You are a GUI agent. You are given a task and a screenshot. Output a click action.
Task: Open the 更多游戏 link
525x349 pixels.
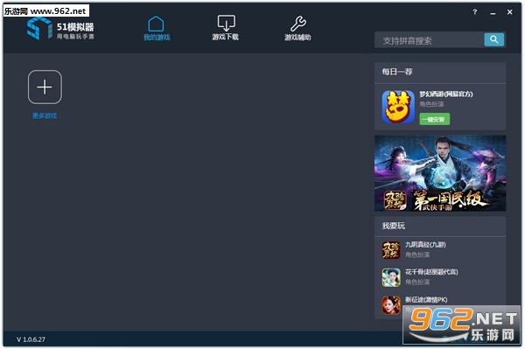[45, 115]
